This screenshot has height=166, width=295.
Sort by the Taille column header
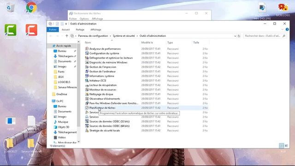pos(196,42)
